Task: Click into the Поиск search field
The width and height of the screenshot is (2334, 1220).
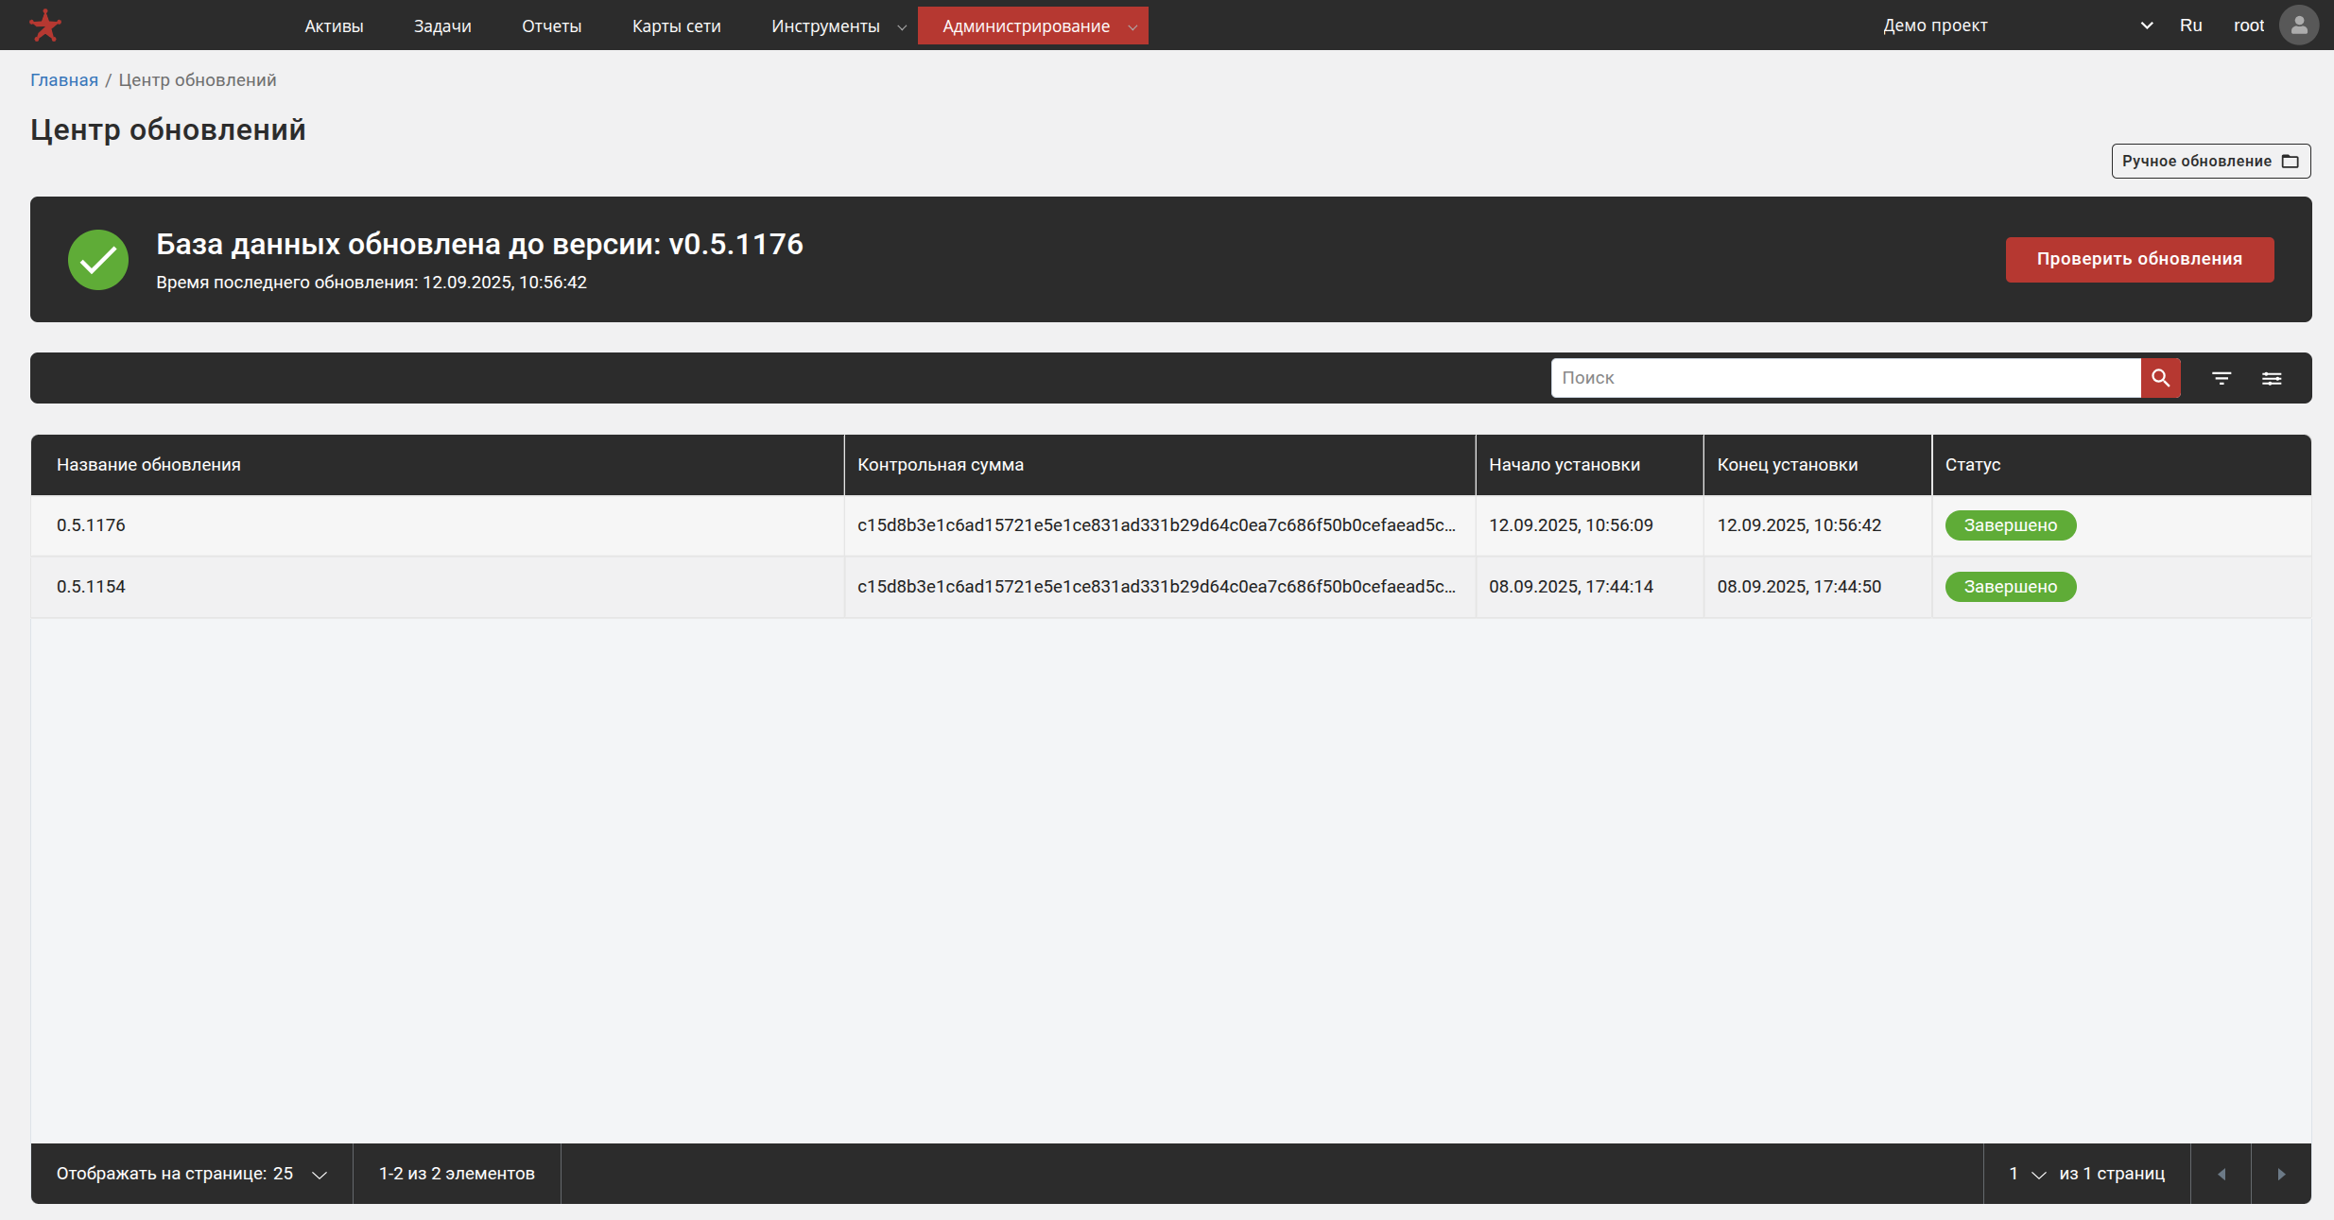Action: pyautogui.click(x=1843, y=378)
